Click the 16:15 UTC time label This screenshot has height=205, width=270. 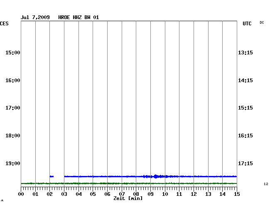pos(245,136)
